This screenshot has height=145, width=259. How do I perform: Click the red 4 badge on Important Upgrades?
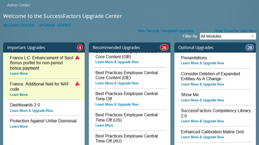pyautogui.click(x=80, y=48)
